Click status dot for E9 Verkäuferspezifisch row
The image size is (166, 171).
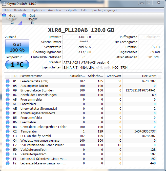click(8, 149)
